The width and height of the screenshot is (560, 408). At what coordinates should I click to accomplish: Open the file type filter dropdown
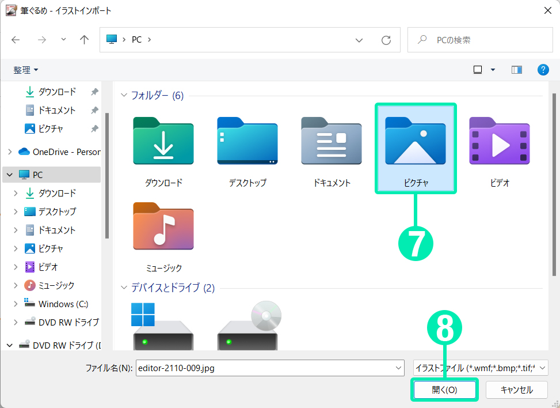[x=480, y=368]
